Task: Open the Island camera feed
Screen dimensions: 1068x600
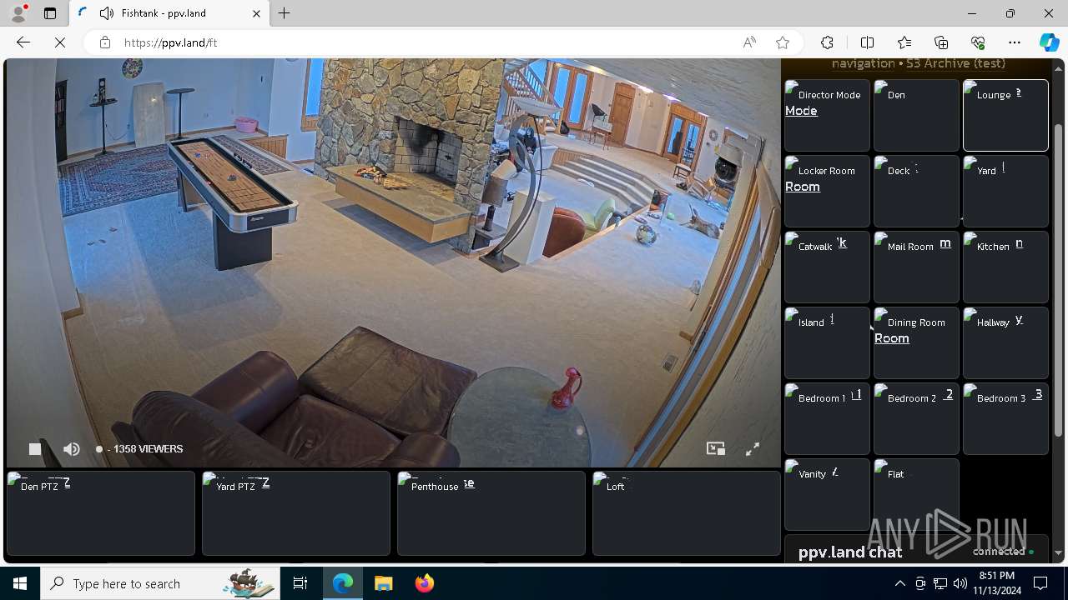Action: coord(827,343)
